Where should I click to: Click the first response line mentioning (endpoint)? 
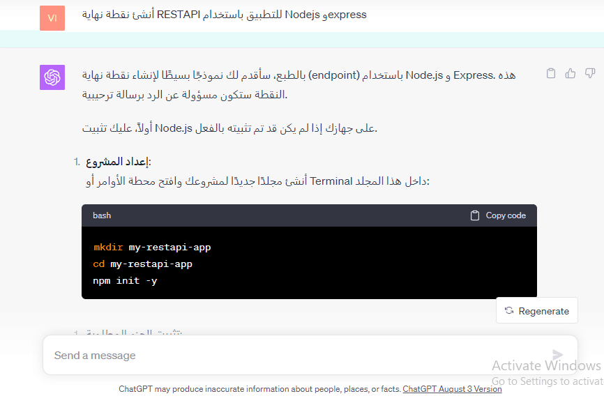coord(299,75)
